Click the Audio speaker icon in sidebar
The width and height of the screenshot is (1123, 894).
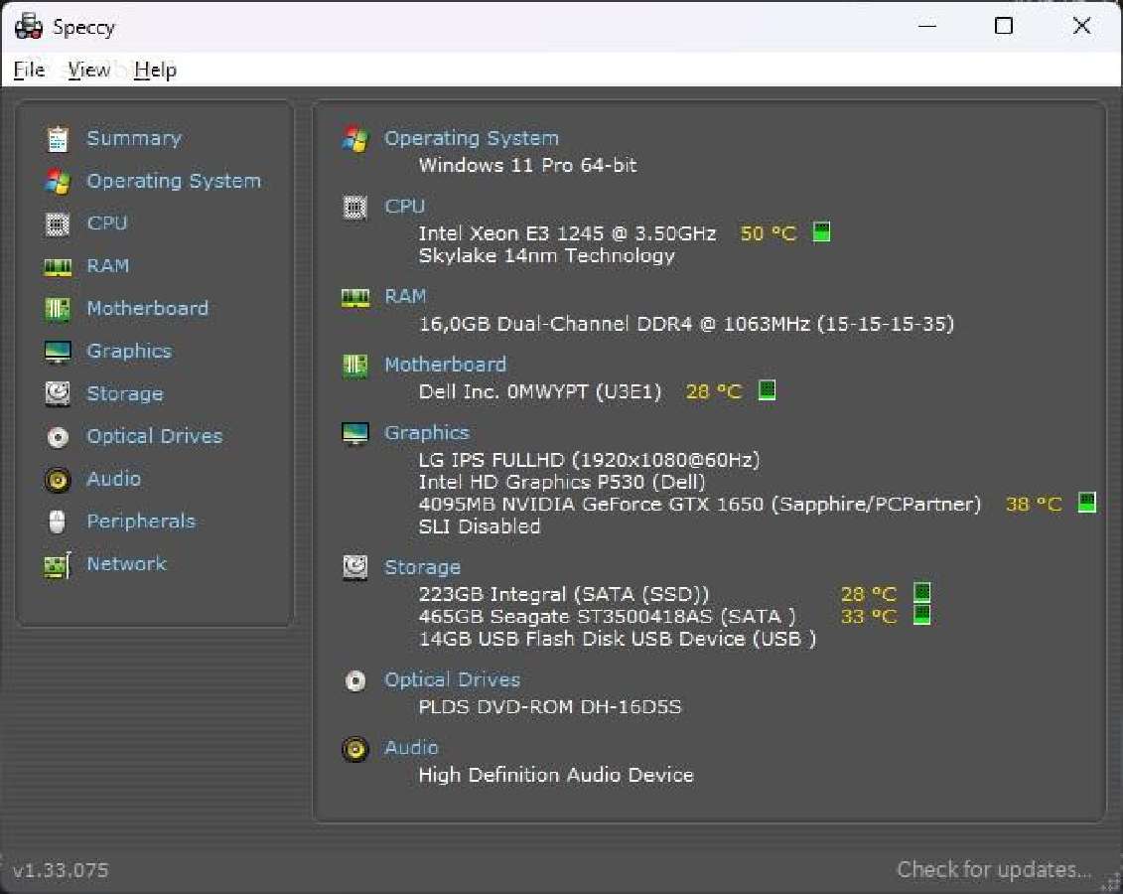click(58, 479)
